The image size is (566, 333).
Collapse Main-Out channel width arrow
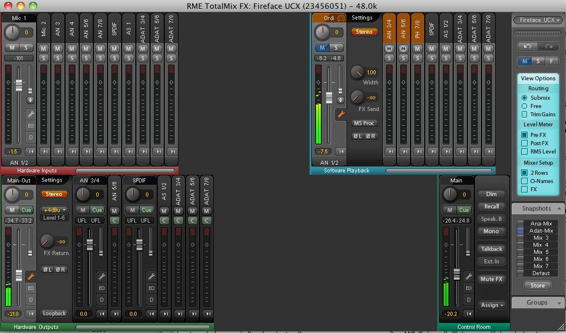tap(31, 314)
